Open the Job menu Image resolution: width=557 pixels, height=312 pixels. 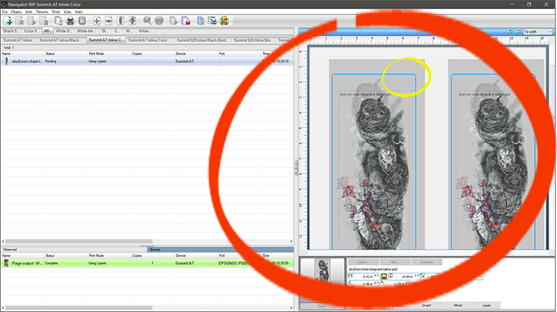click(29, 12)
